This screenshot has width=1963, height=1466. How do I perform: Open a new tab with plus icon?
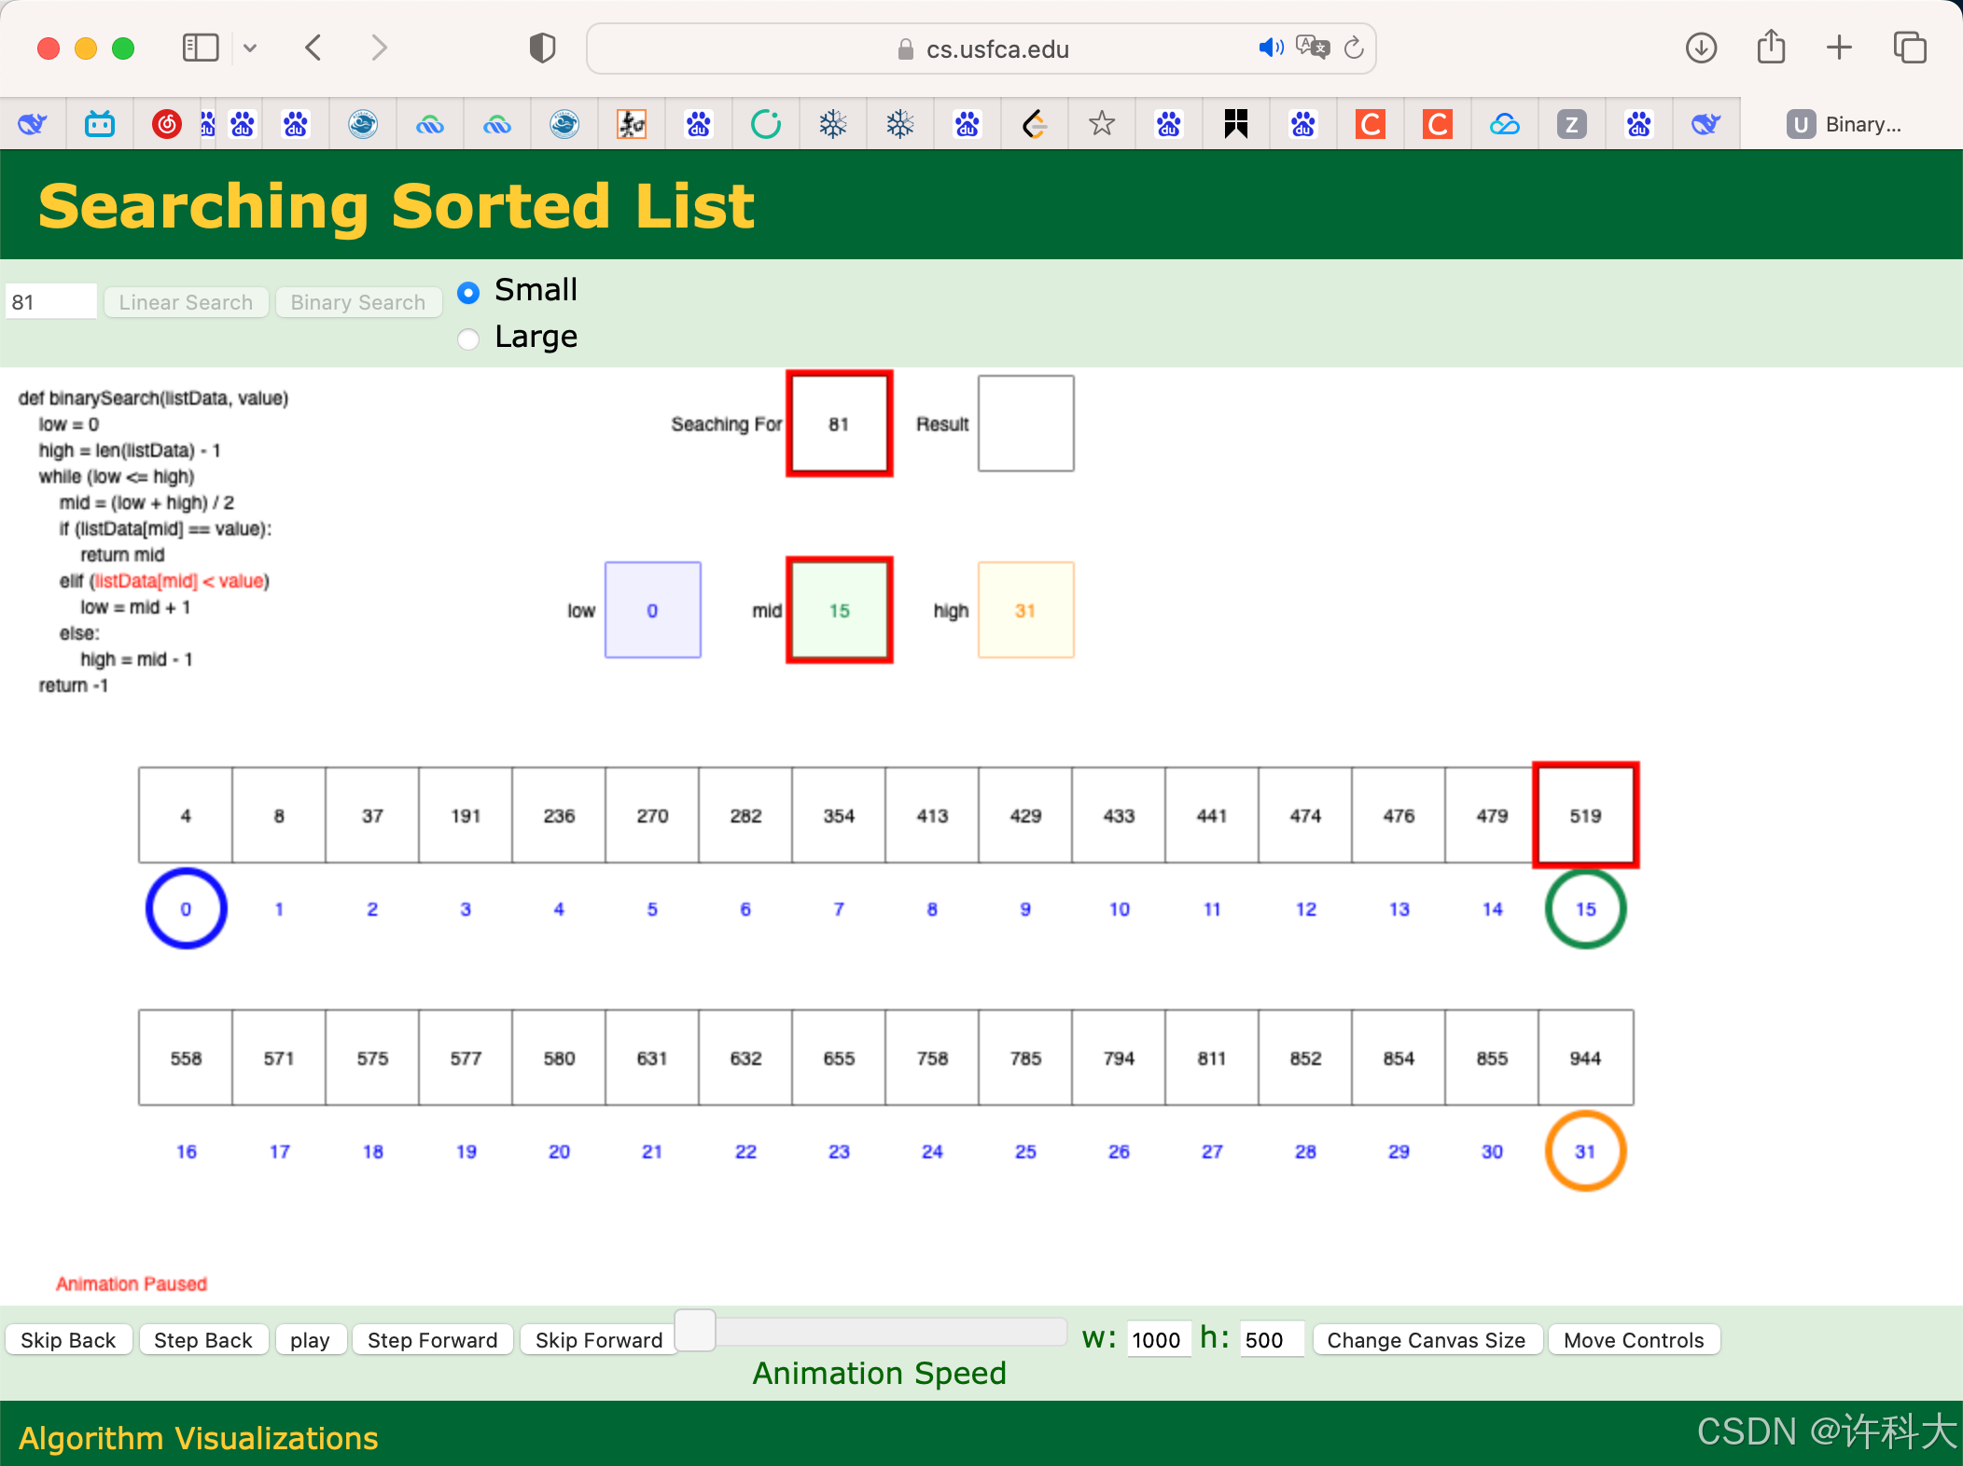pyautogui.click(x=1839, y=48)
